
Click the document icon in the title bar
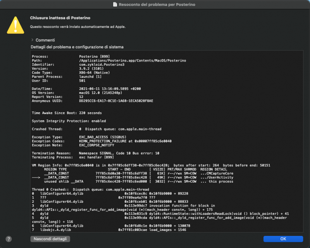tap(115, 4)
